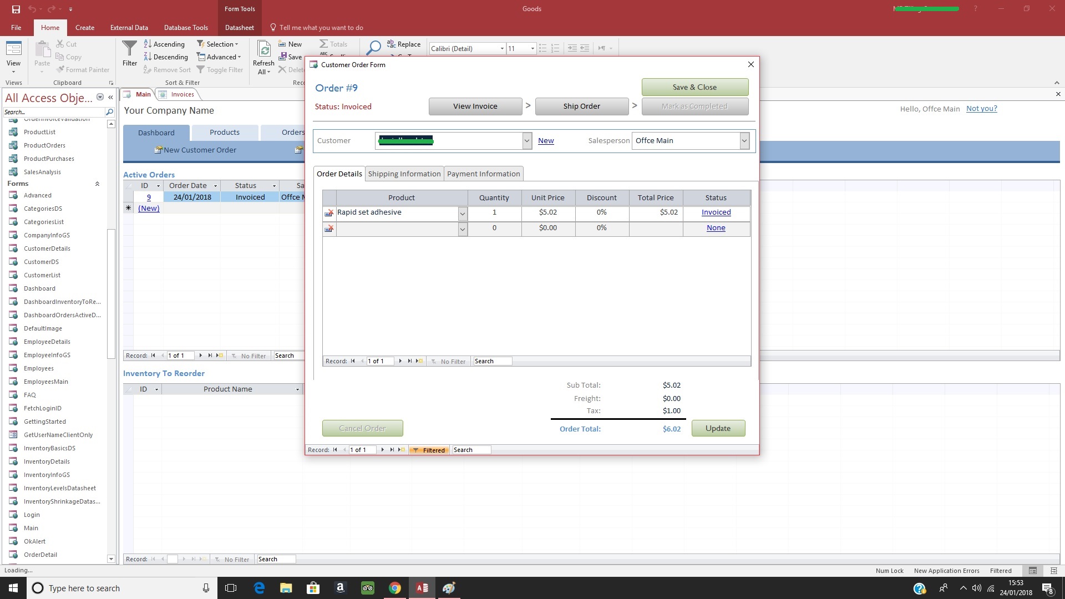The image size is (1065, 599).
Task: Switch to Shipping Information tab
Action: [x=404, y=174]
